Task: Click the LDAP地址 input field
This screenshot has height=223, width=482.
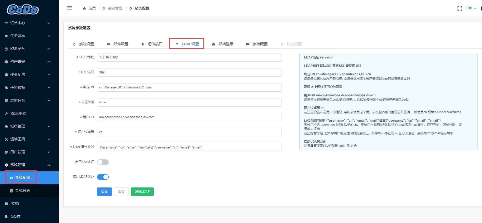Action: pos(189,57)
